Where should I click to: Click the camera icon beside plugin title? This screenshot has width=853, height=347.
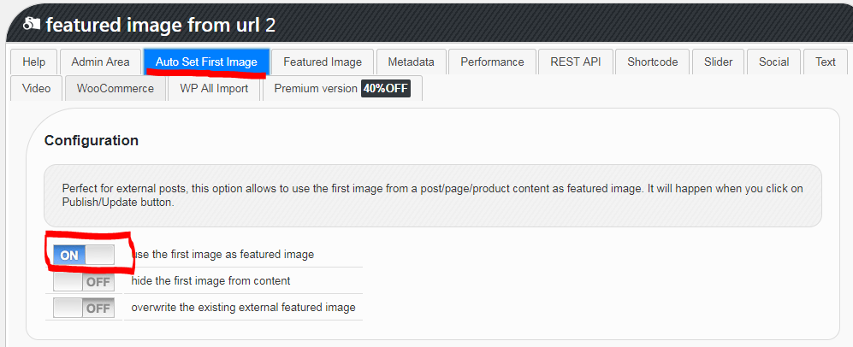[33, 25]
